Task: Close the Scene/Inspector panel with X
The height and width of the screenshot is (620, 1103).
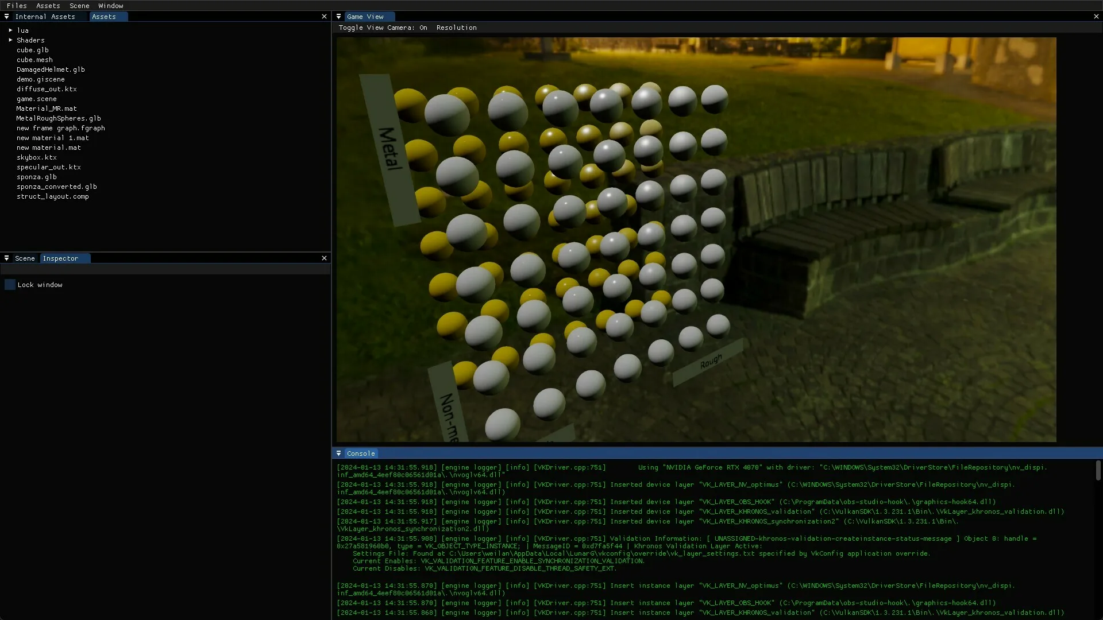Action: coord(324,258)
